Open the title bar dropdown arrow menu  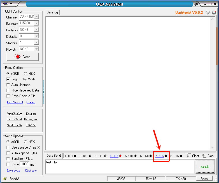(x=11, y=4)
